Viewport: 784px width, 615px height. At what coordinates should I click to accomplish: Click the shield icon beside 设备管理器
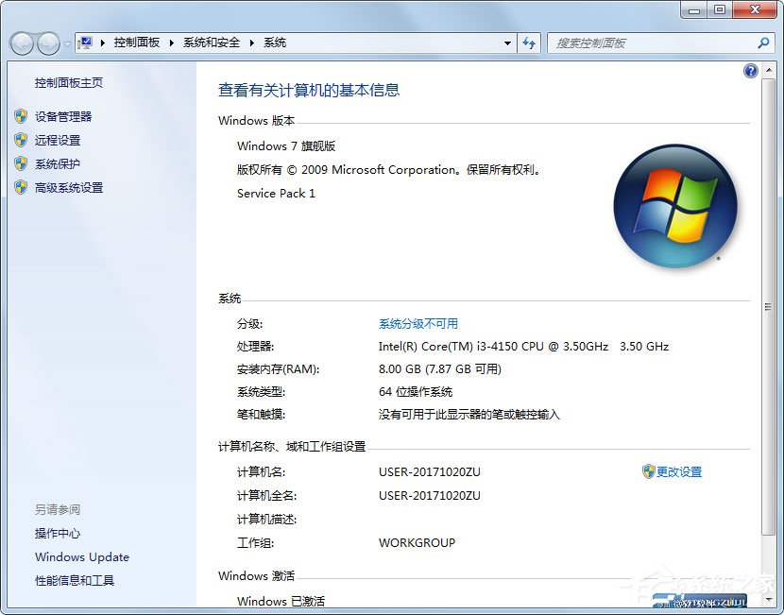point(23,116)
